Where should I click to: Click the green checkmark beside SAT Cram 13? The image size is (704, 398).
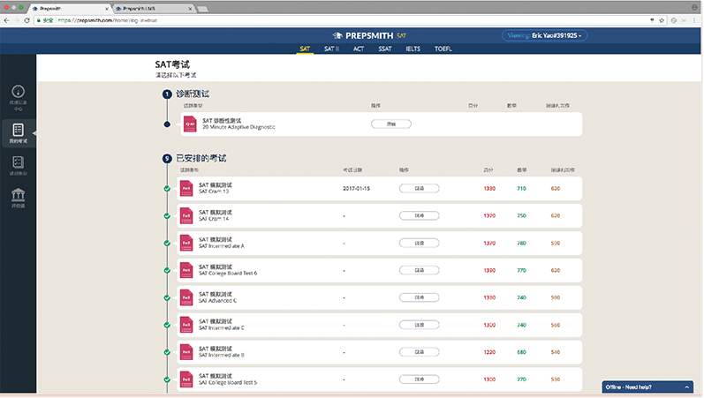click(x=167, y=189)
